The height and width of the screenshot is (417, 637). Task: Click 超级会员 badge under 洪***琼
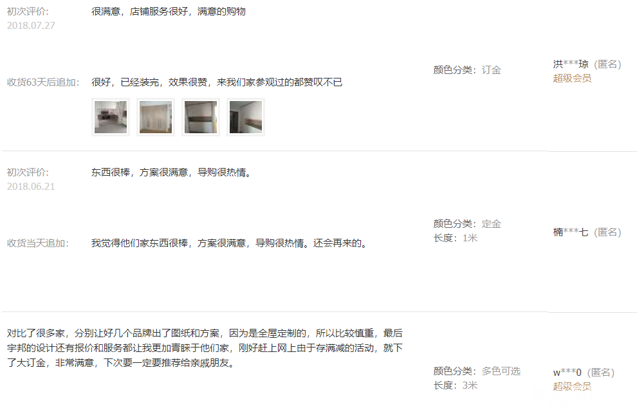tap(572, 78)
